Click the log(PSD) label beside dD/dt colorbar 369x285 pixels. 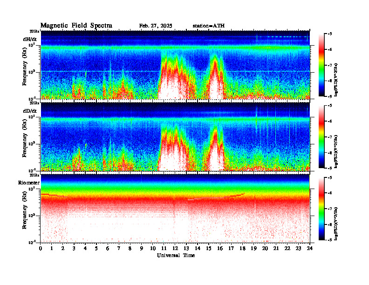336,152
